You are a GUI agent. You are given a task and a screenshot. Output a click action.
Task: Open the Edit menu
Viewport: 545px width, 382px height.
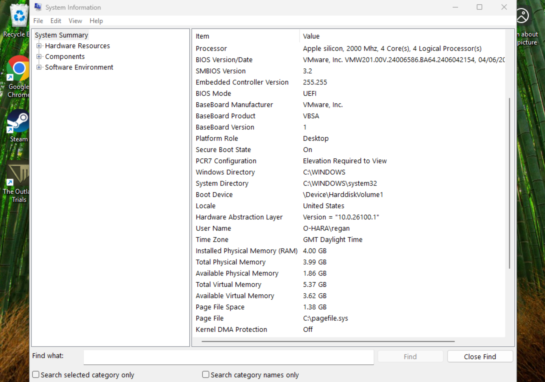tap(56, 21)
